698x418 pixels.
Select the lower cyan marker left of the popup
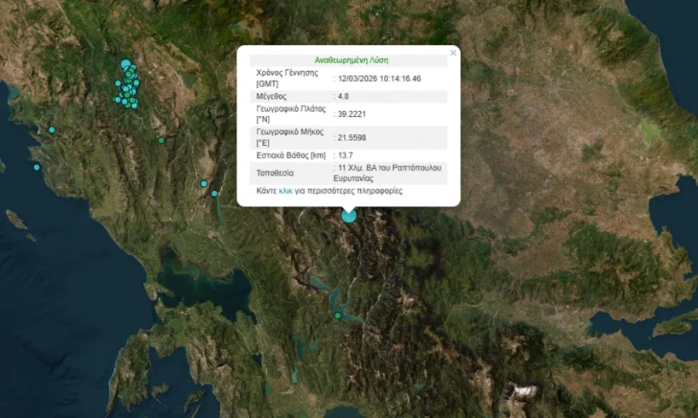(214, 194)
